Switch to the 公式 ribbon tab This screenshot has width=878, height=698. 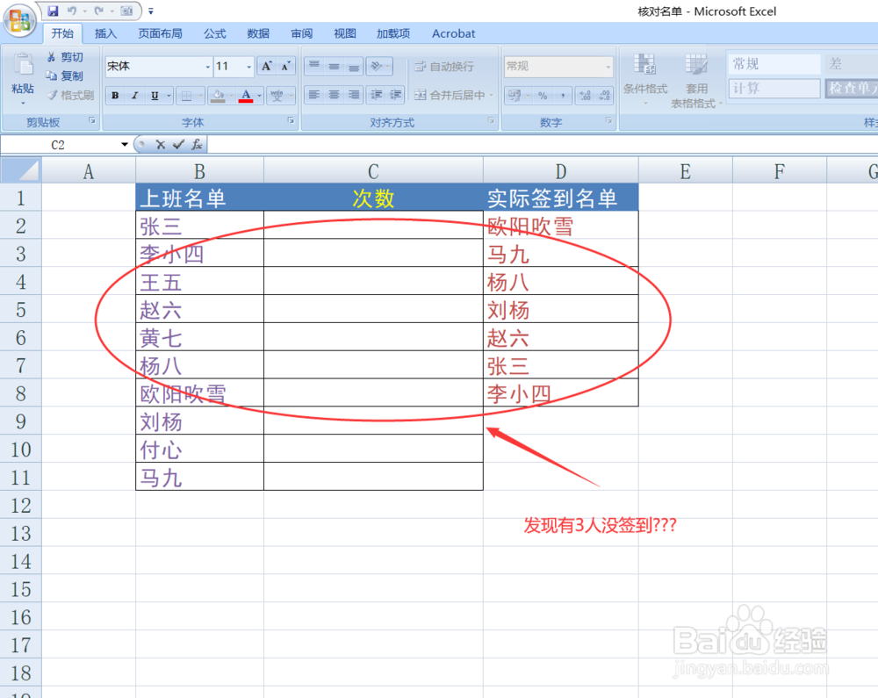[214, 33]
